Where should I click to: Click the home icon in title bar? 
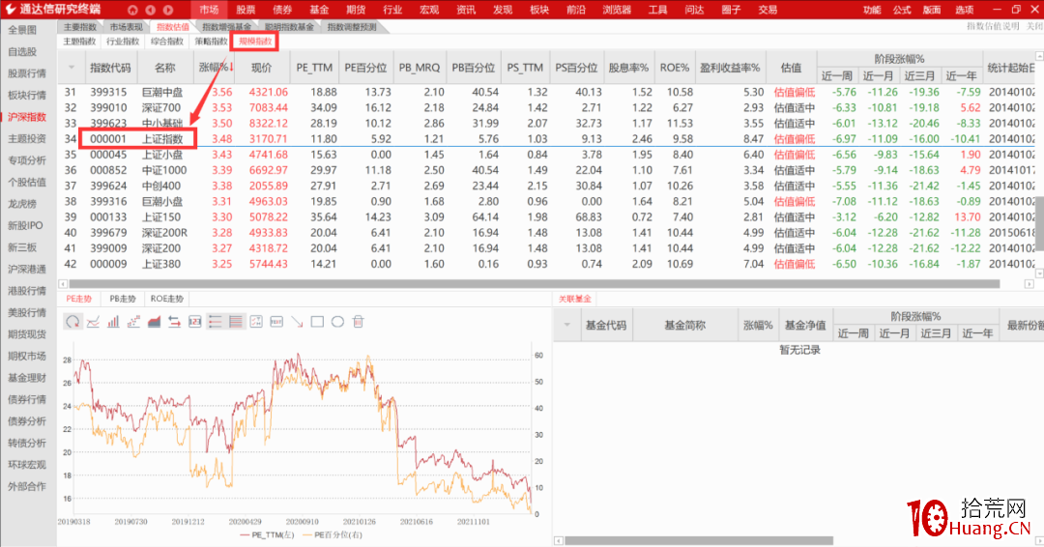pyautogui.click(x=132, y=10)
